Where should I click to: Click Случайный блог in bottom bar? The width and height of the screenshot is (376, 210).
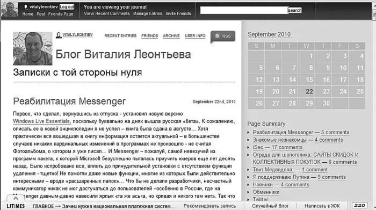coord(270,206)
